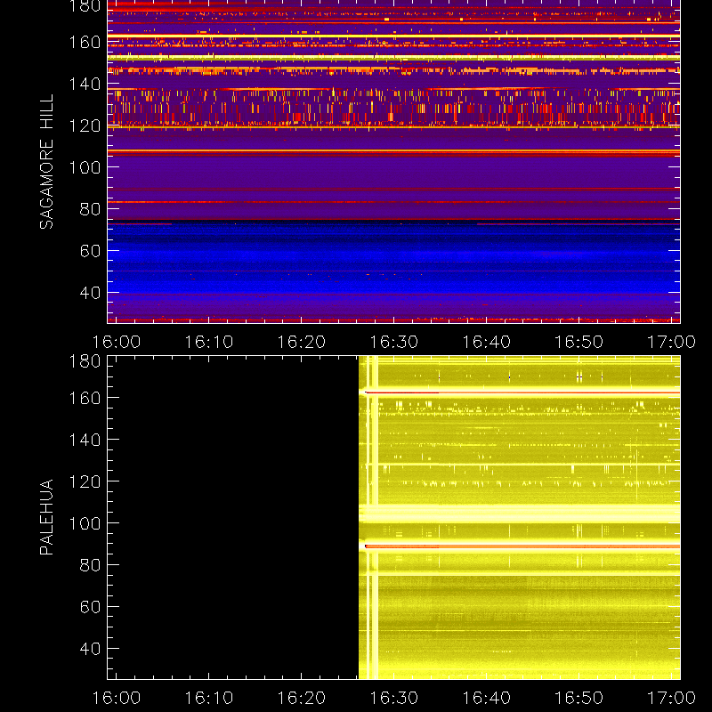712x712 pixels.
Task: Pick the 17:00 time label under the Sagamore Hill plot
Action: point(671,342)
